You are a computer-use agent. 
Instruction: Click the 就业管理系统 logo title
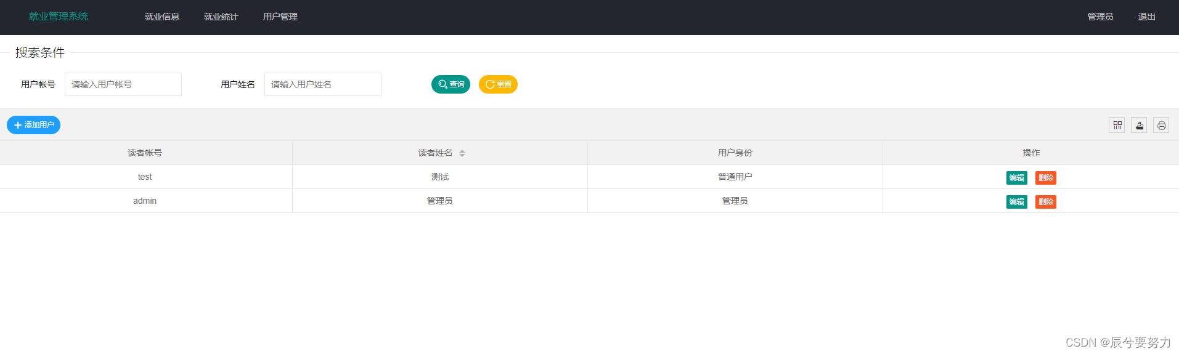[59, 17]
